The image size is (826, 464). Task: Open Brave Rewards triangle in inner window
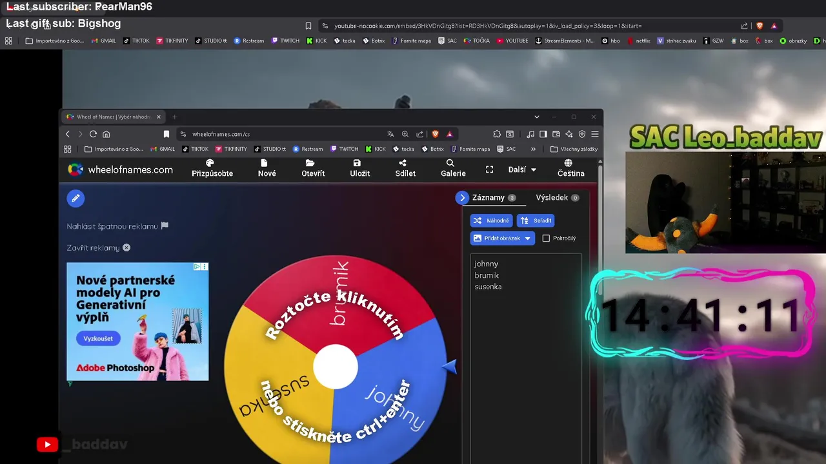coord(449,134)
